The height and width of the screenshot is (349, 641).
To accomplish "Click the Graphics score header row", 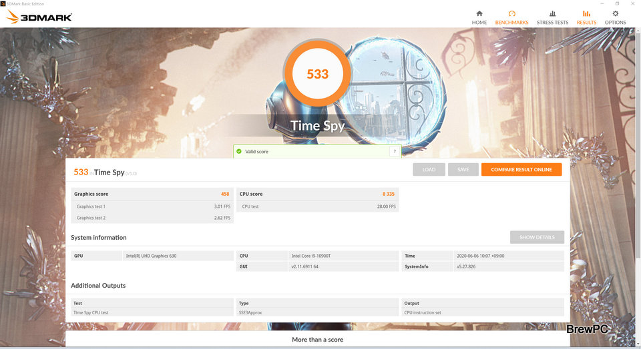I will [x=152, y=194].
